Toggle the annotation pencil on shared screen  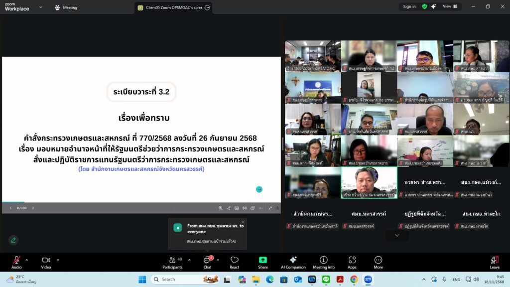pyautogui.click(x=13, y=240)
